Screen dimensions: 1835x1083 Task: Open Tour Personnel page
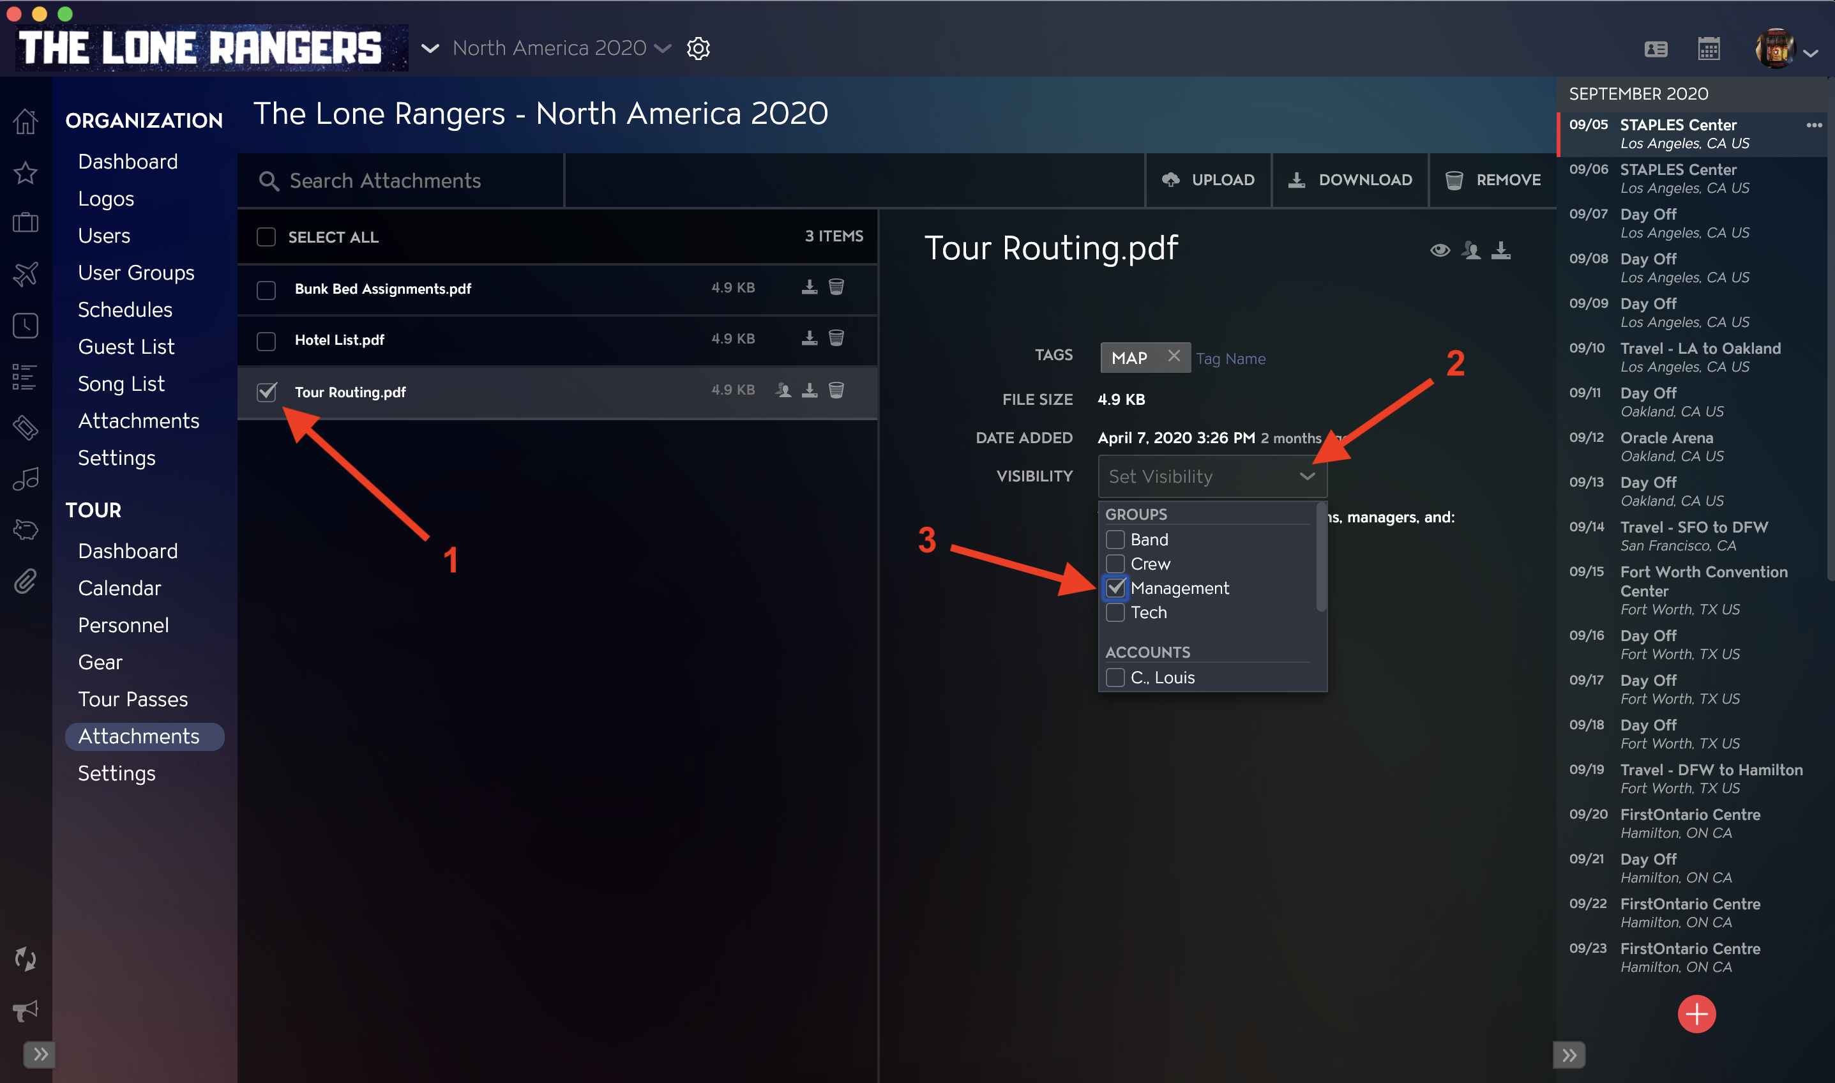coord(123,625)
